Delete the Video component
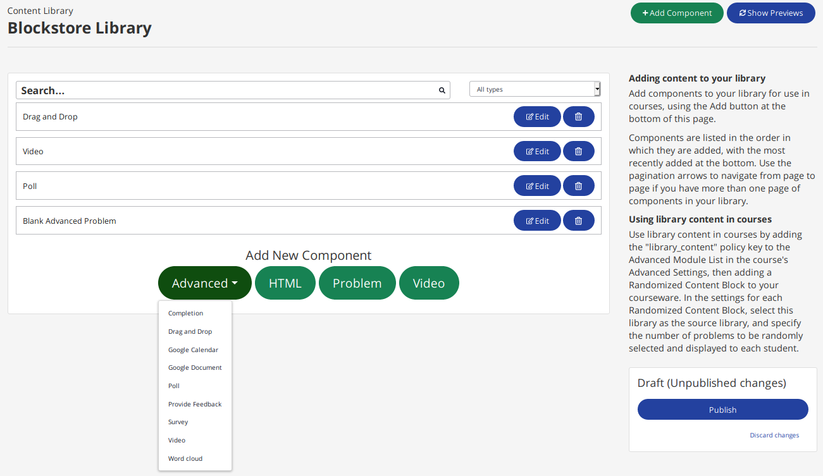 coord(578,151)
